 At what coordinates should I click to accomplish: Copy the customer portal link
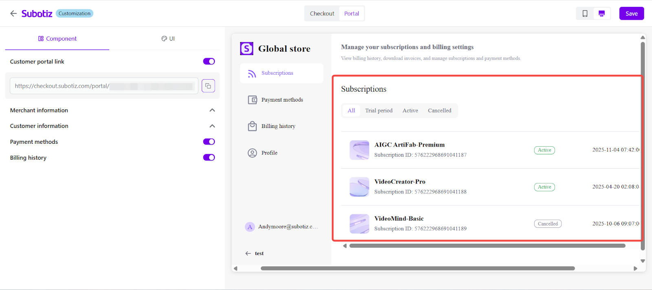click(x=208, y=86)
